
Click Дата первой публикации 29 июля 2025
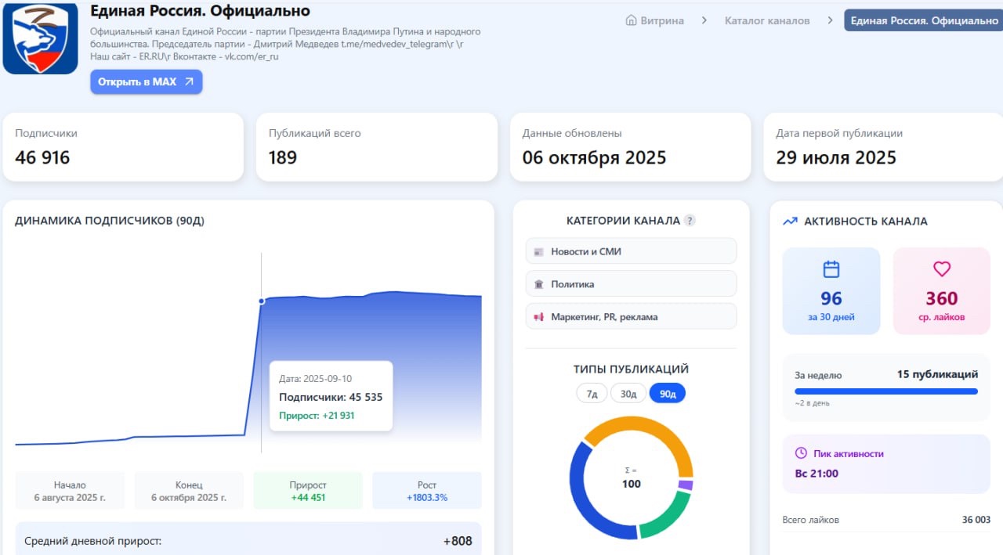(x=883, y=147)
